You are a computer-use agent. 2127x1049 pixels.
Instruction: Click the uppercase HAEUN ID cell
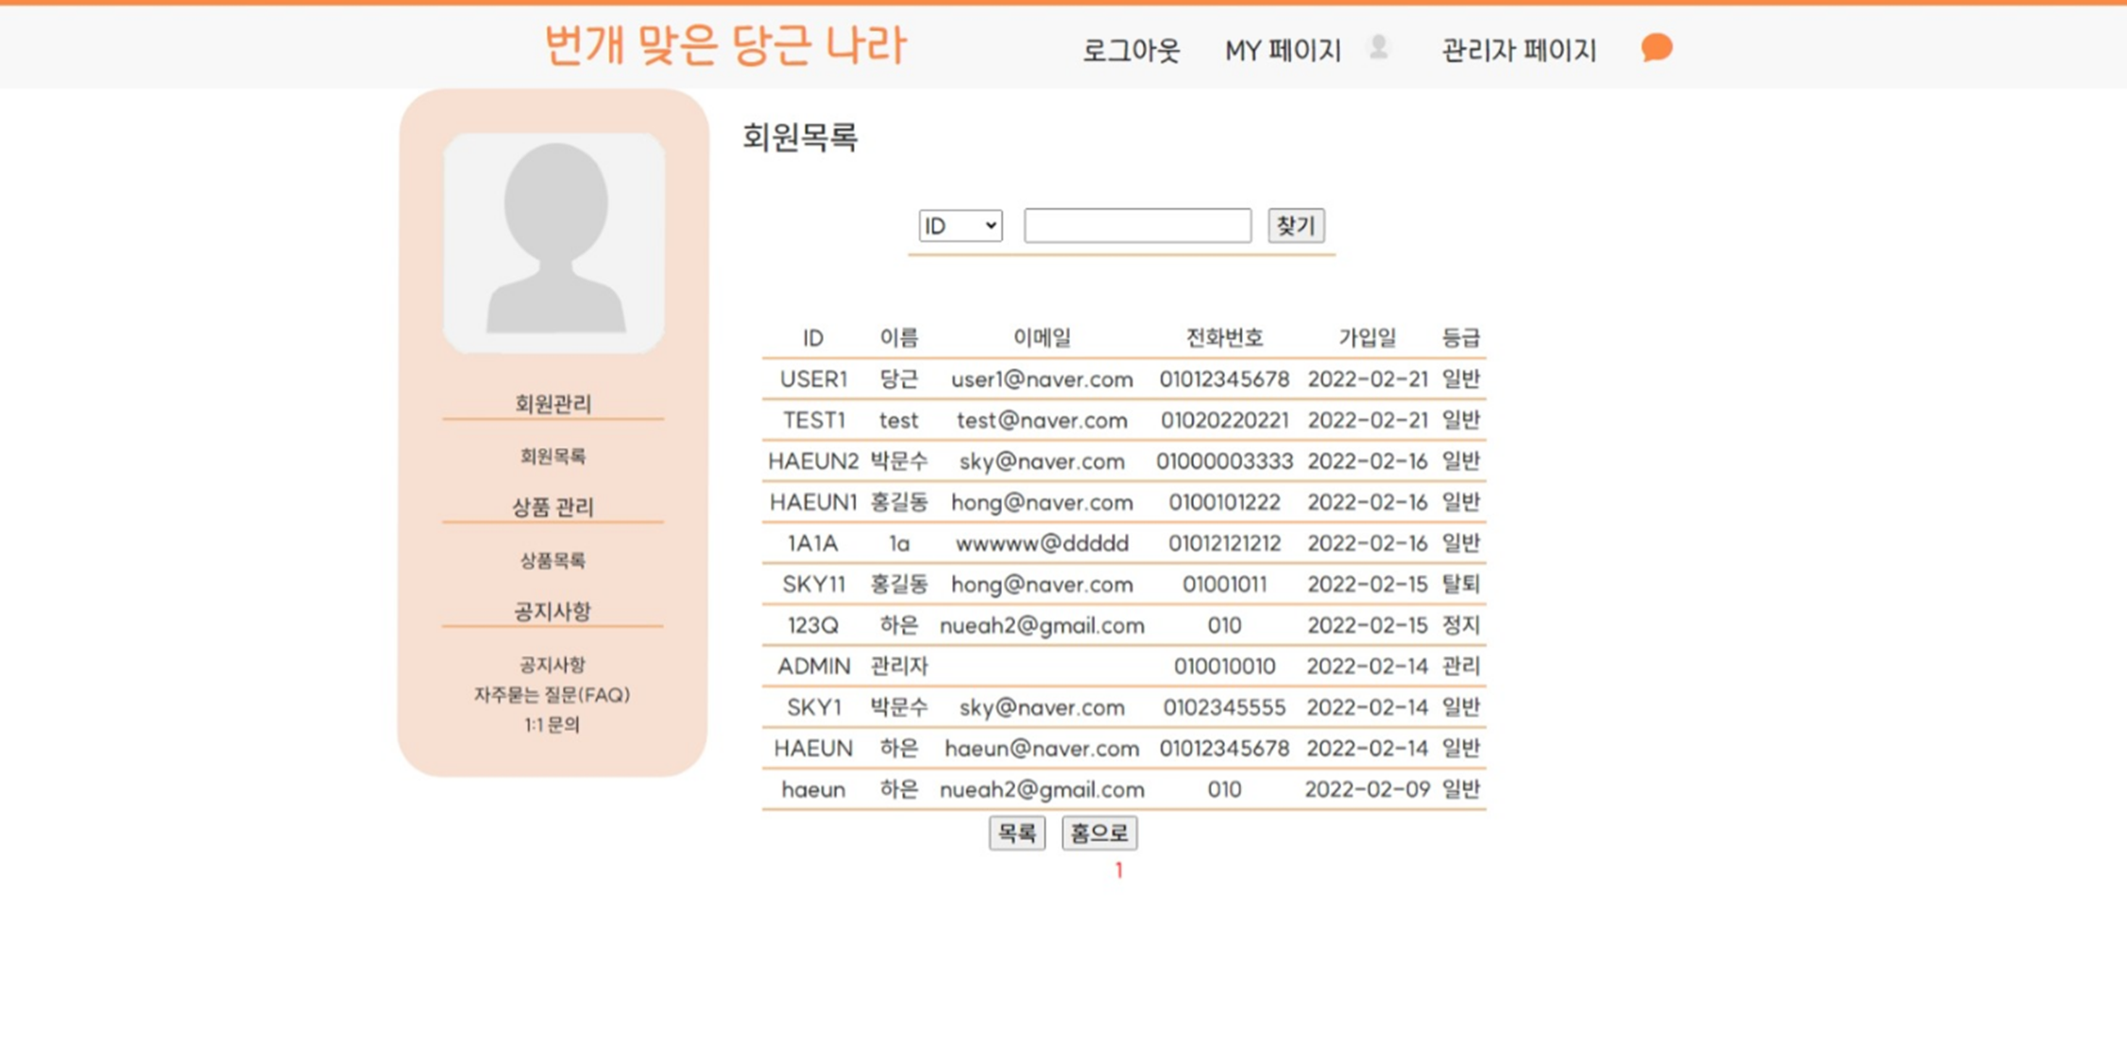pos(813,749)
